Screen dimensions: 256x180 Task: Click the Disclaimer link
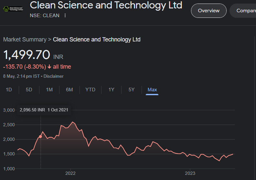point(54,76)
